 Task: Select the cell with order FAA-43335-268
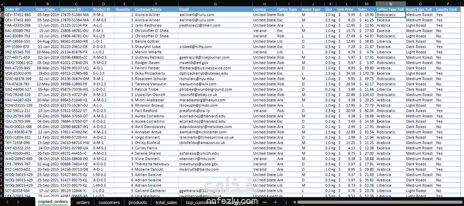pyautogui.click(x=20, y=25)
